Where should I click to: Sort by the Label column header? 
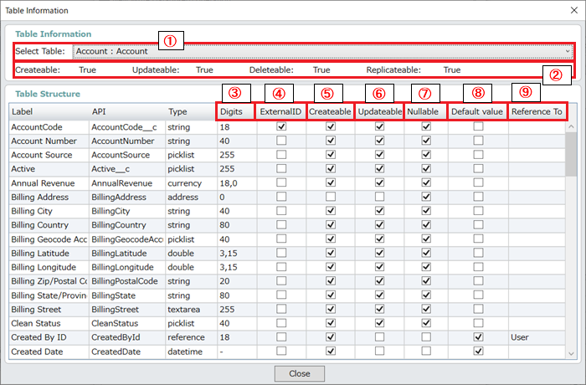pos(49,112)
